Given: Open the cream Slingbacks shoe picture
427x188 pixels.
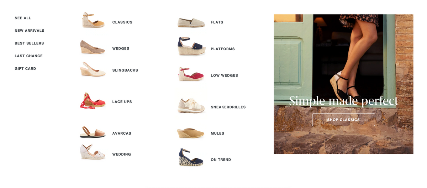Looking at the screenshot, I should coord(93,69).
